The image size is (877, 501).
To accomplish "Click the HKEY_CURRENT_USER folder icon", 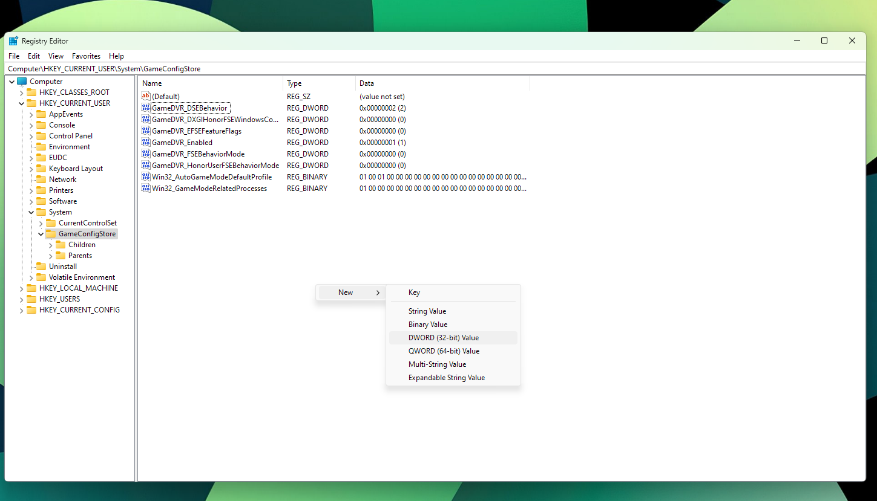I will 31,103.
